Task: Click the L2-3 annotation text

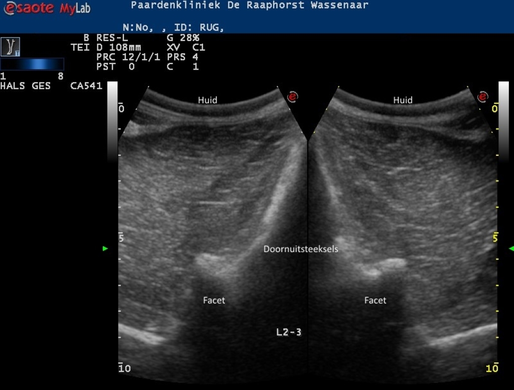Action: coord(289,332)
